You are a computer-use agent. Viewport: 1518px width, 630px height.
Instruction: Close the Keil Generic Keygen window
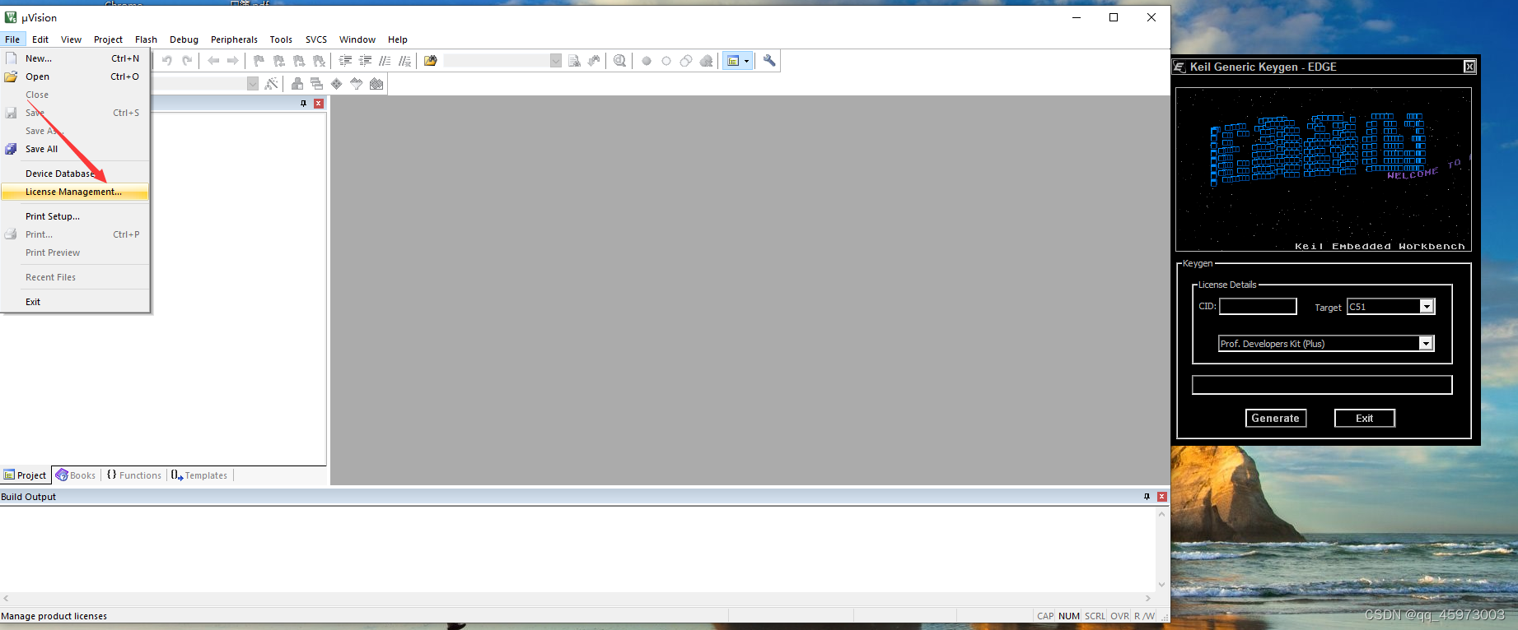(1469, 67)
